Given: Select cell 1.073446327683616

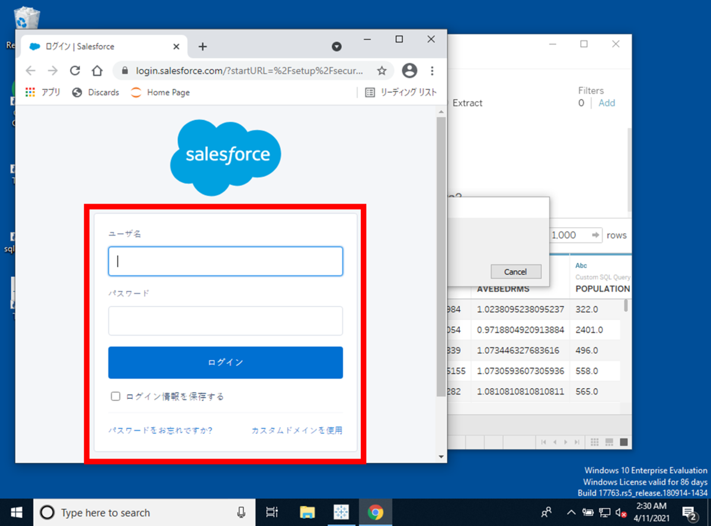Looking at the screenshot, I should pyautogui.click(x=520, y=350).
